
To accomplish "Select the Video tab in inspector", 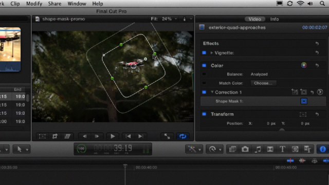I will [255, 19].
